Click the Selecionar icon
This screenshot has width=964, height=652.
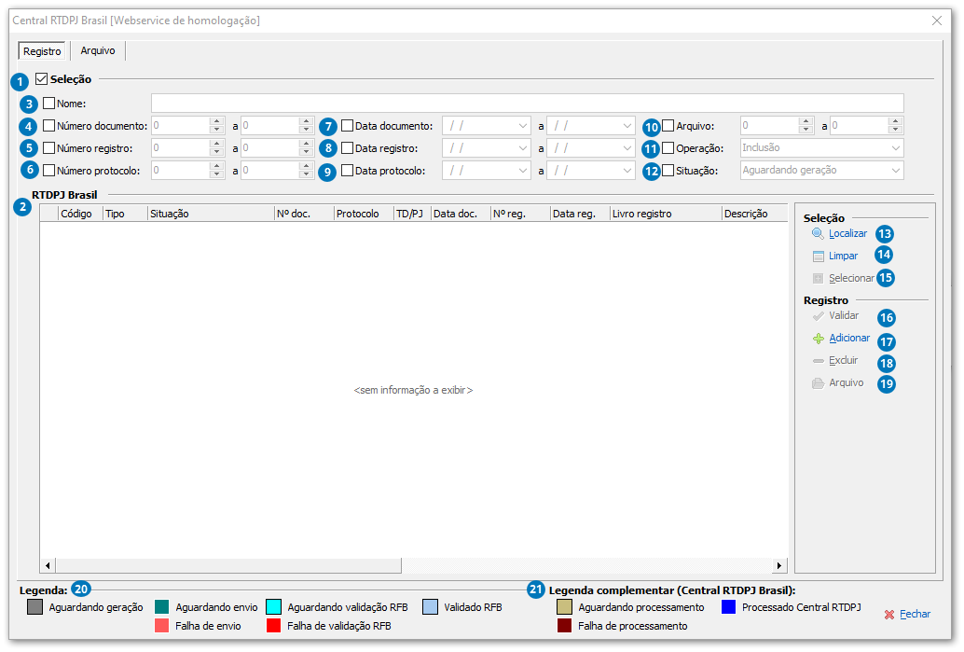(818, 279)
